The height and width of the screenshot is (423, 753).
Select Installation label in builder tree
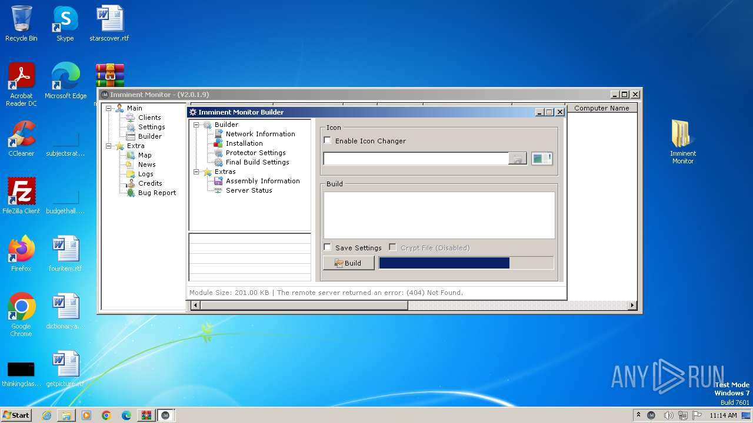coord(244,143)
